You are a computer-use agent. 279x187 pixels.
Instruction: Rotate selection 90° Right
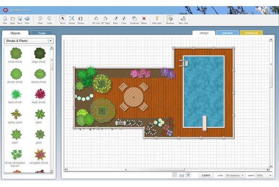pos(105,20)
